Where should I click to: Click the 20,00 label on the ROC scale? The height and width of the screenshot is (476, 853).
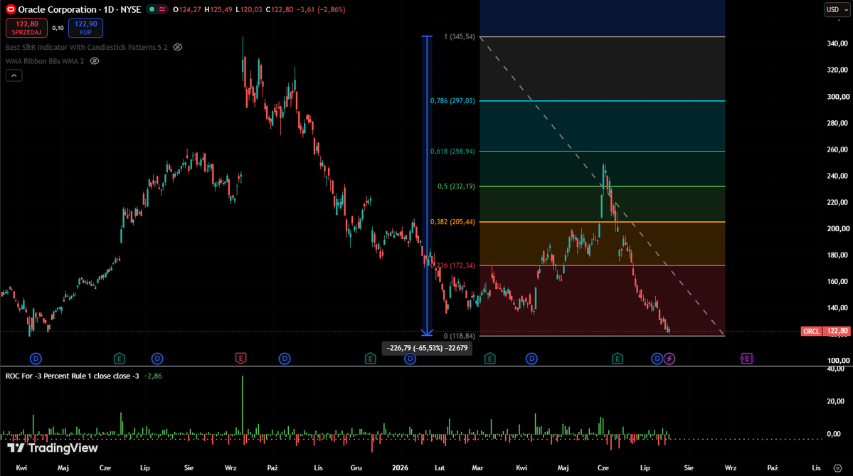point(835,401)
